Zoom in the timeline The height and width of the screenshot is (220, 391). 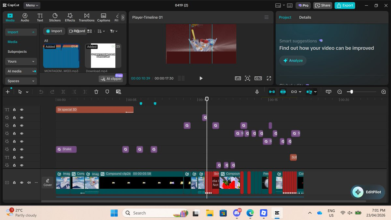tap(383, 92)
